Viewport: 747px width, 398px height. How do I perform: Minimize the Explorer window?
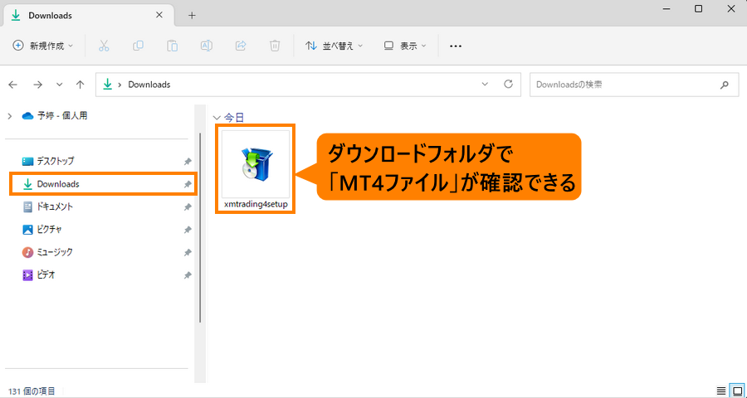(666, 8)
